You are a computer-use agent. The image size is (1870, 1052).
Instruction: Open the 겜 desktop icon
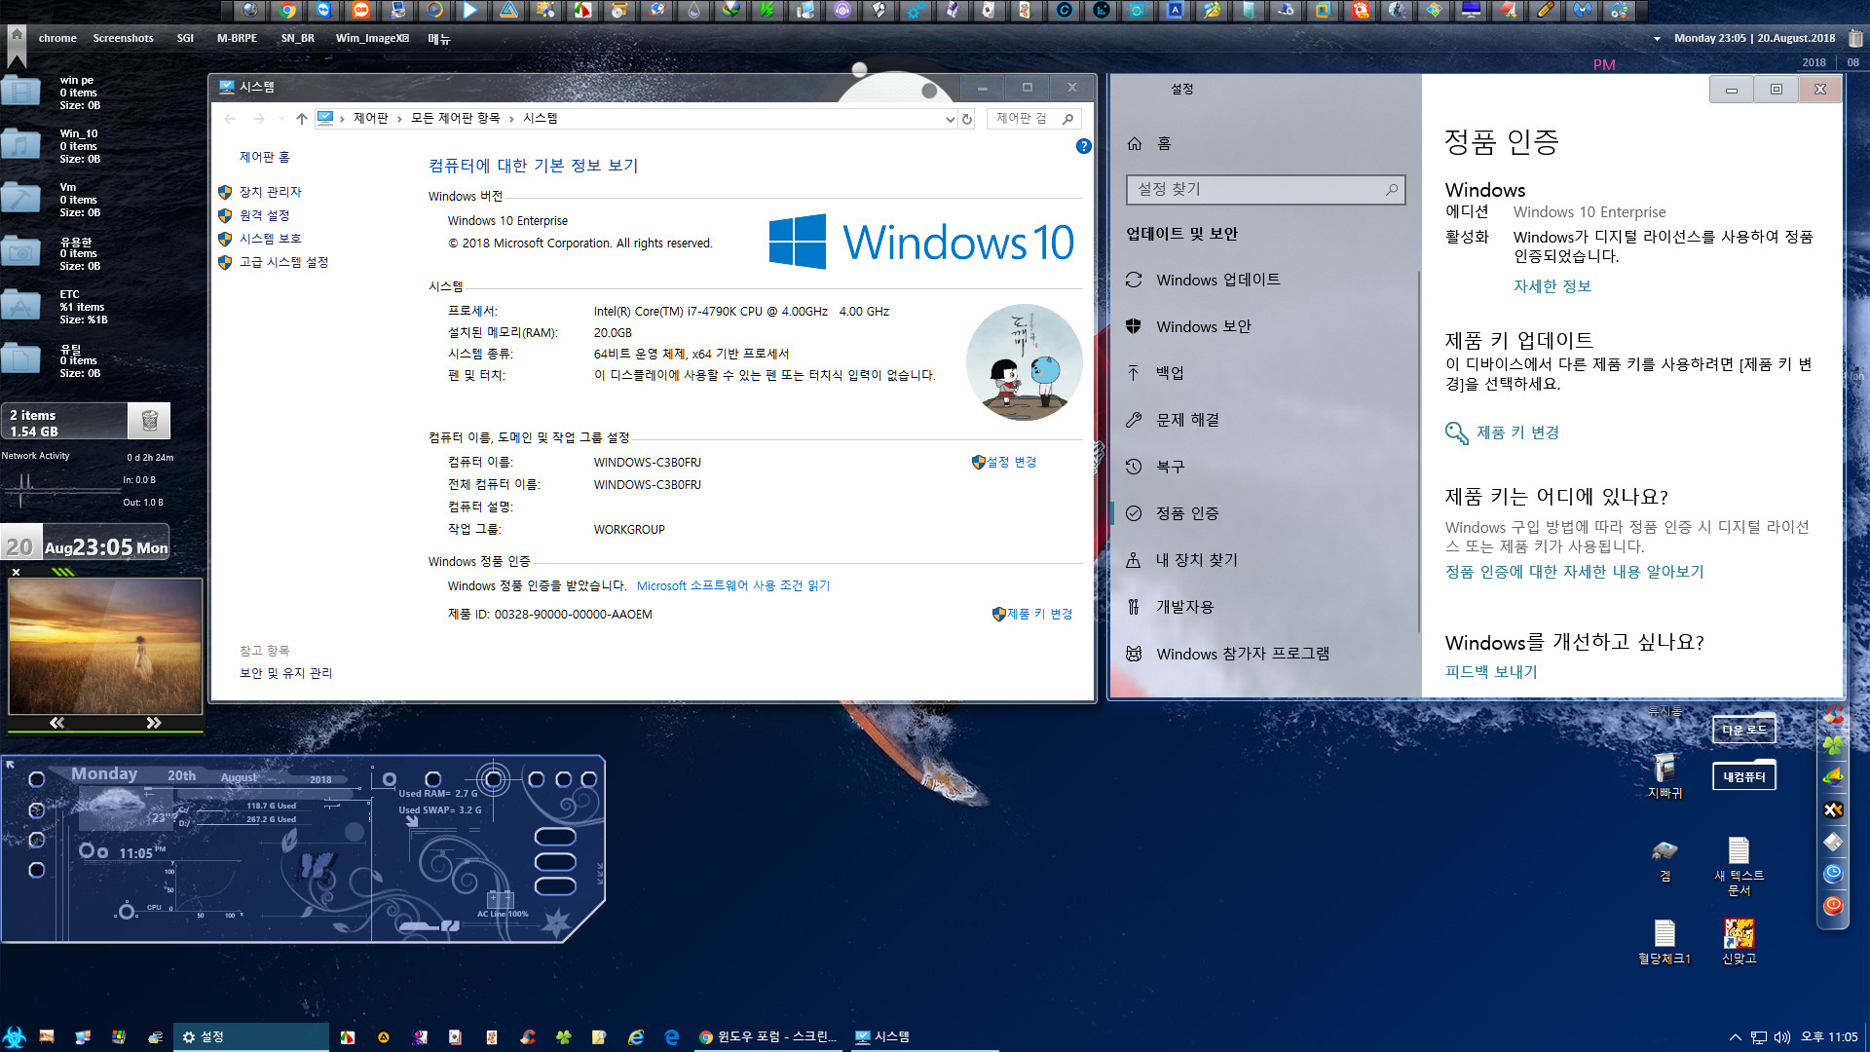point(1664,860)
